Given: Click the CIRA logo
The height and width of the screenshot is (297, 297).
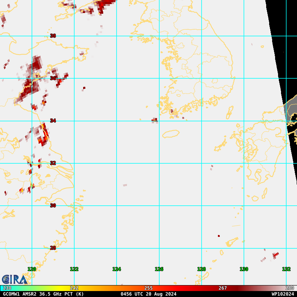Looking at the screenshot, I should (x=14, y=279).
